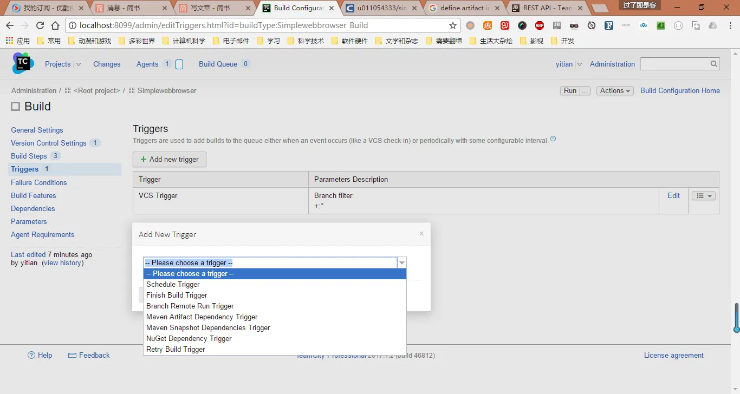Click the color wheel extension icon
The width and height of the screenshot is (740, 394).
(522, 25)
